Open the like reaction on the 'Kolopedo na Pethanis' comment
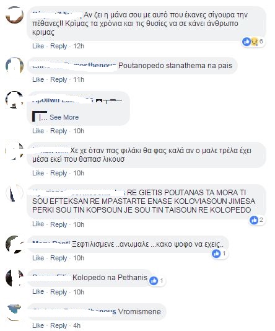 pos(156,281)
